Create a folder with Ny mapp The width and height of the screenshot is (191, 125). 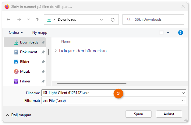point(40,33)
